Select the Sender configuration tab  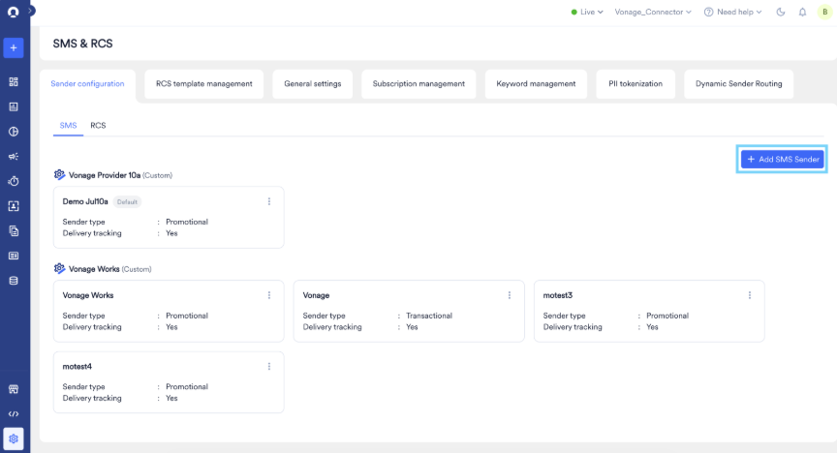[87, 84]
